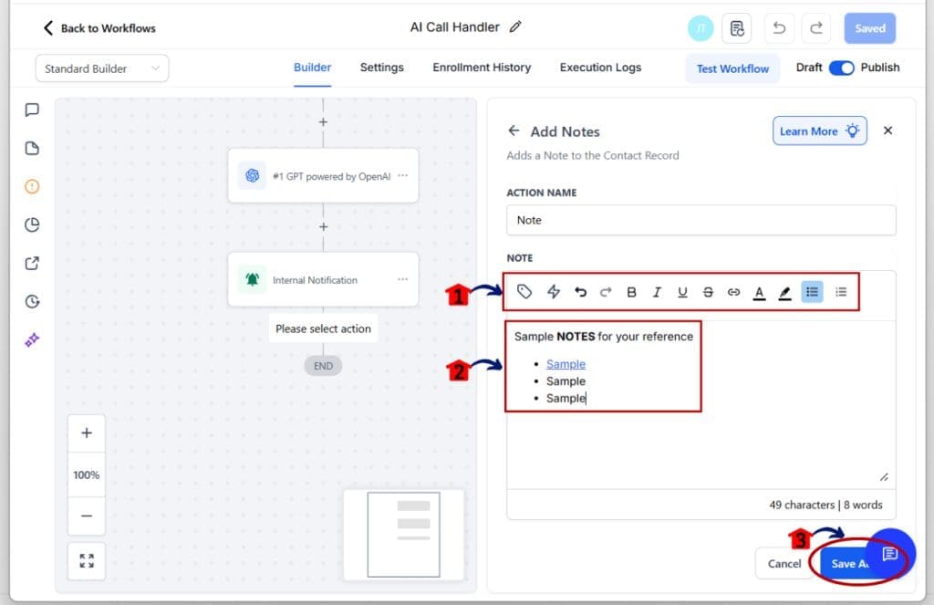Viewport: 934px width, 605px height.
Task: Open the Execution Logs tab
Action: pos(600,68)
